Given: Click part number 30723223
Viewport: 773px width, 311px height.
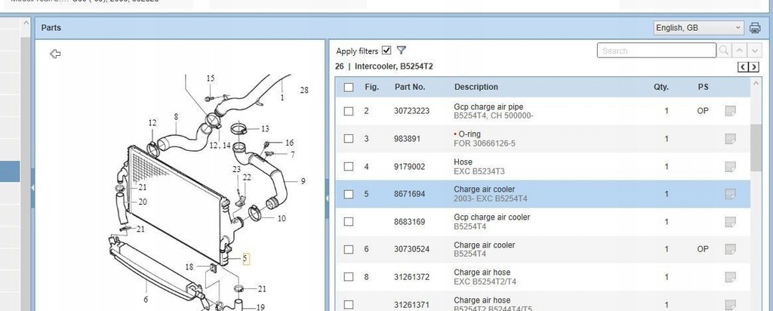Looking at the screenshot, I should [x=411, y=111].
